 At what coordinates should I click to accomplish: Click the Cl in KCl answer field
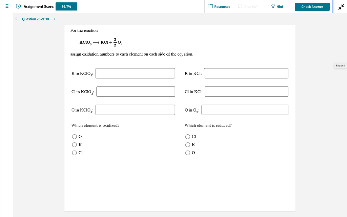246,91
